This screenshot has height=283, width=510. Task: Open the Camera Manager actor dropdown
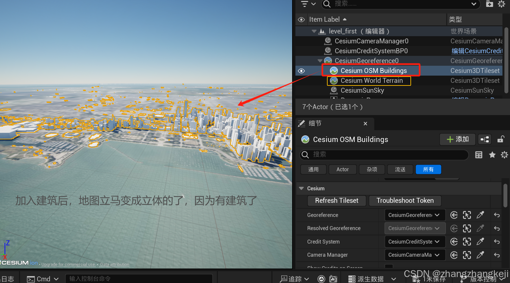coord(415,255)
